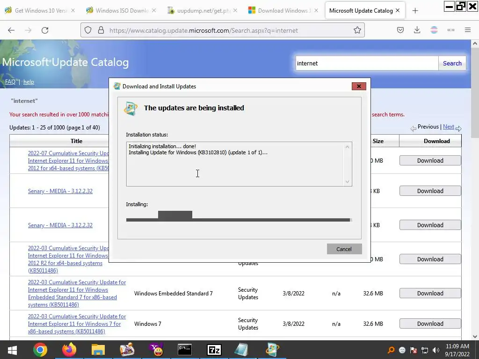Open second Senary - MEDIA - 3.12.2.32 link

[x=60, y=225]
